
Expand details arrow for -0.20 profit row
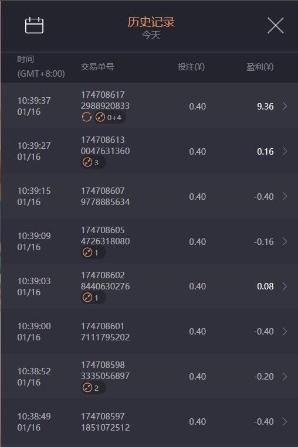click(285, 376)
